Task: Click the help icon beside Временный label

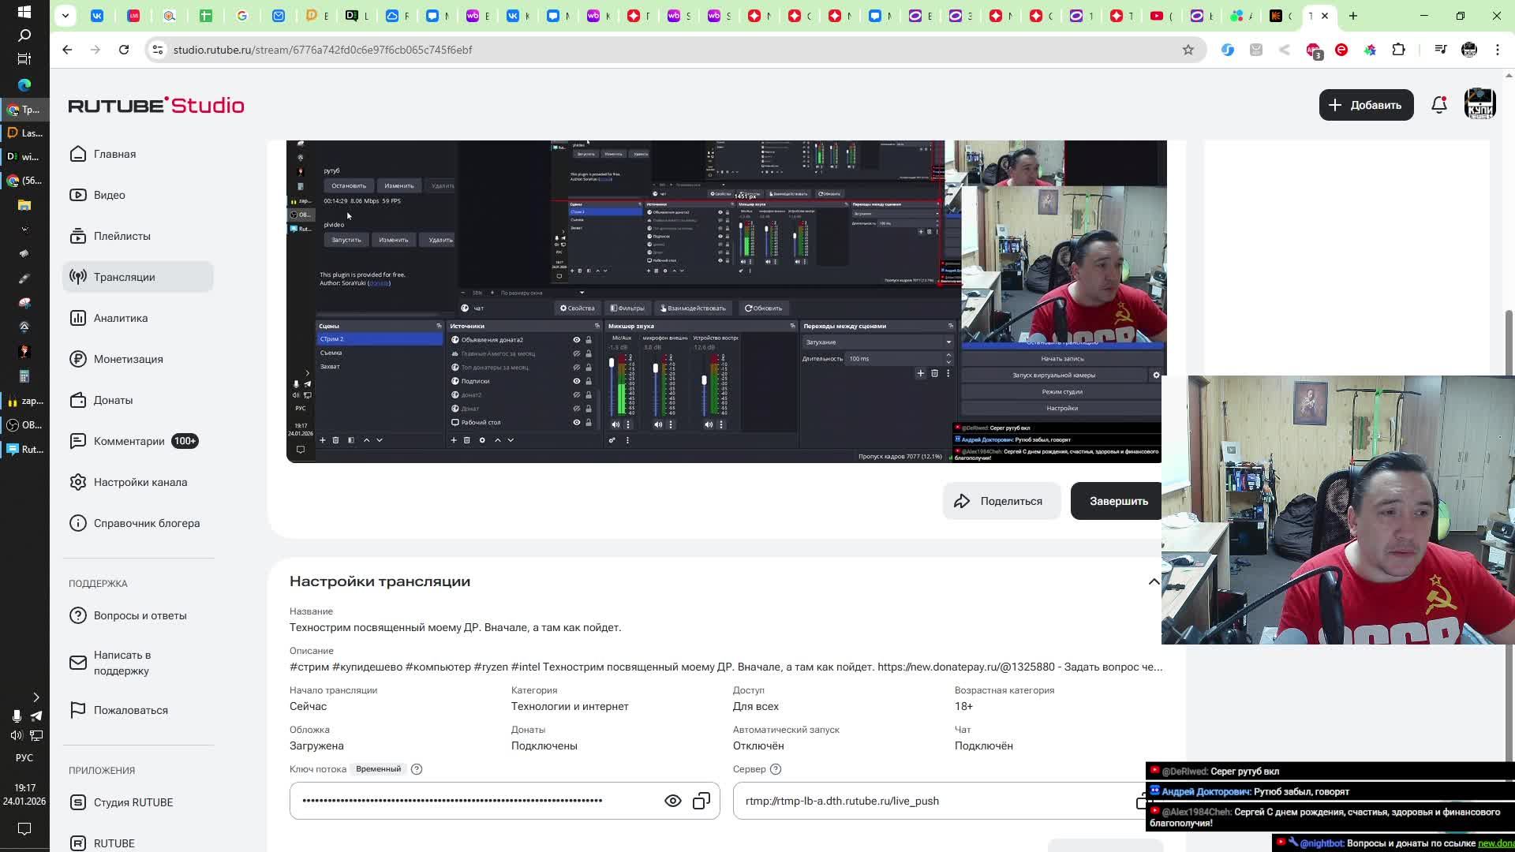Action: [x=417, y=769]
